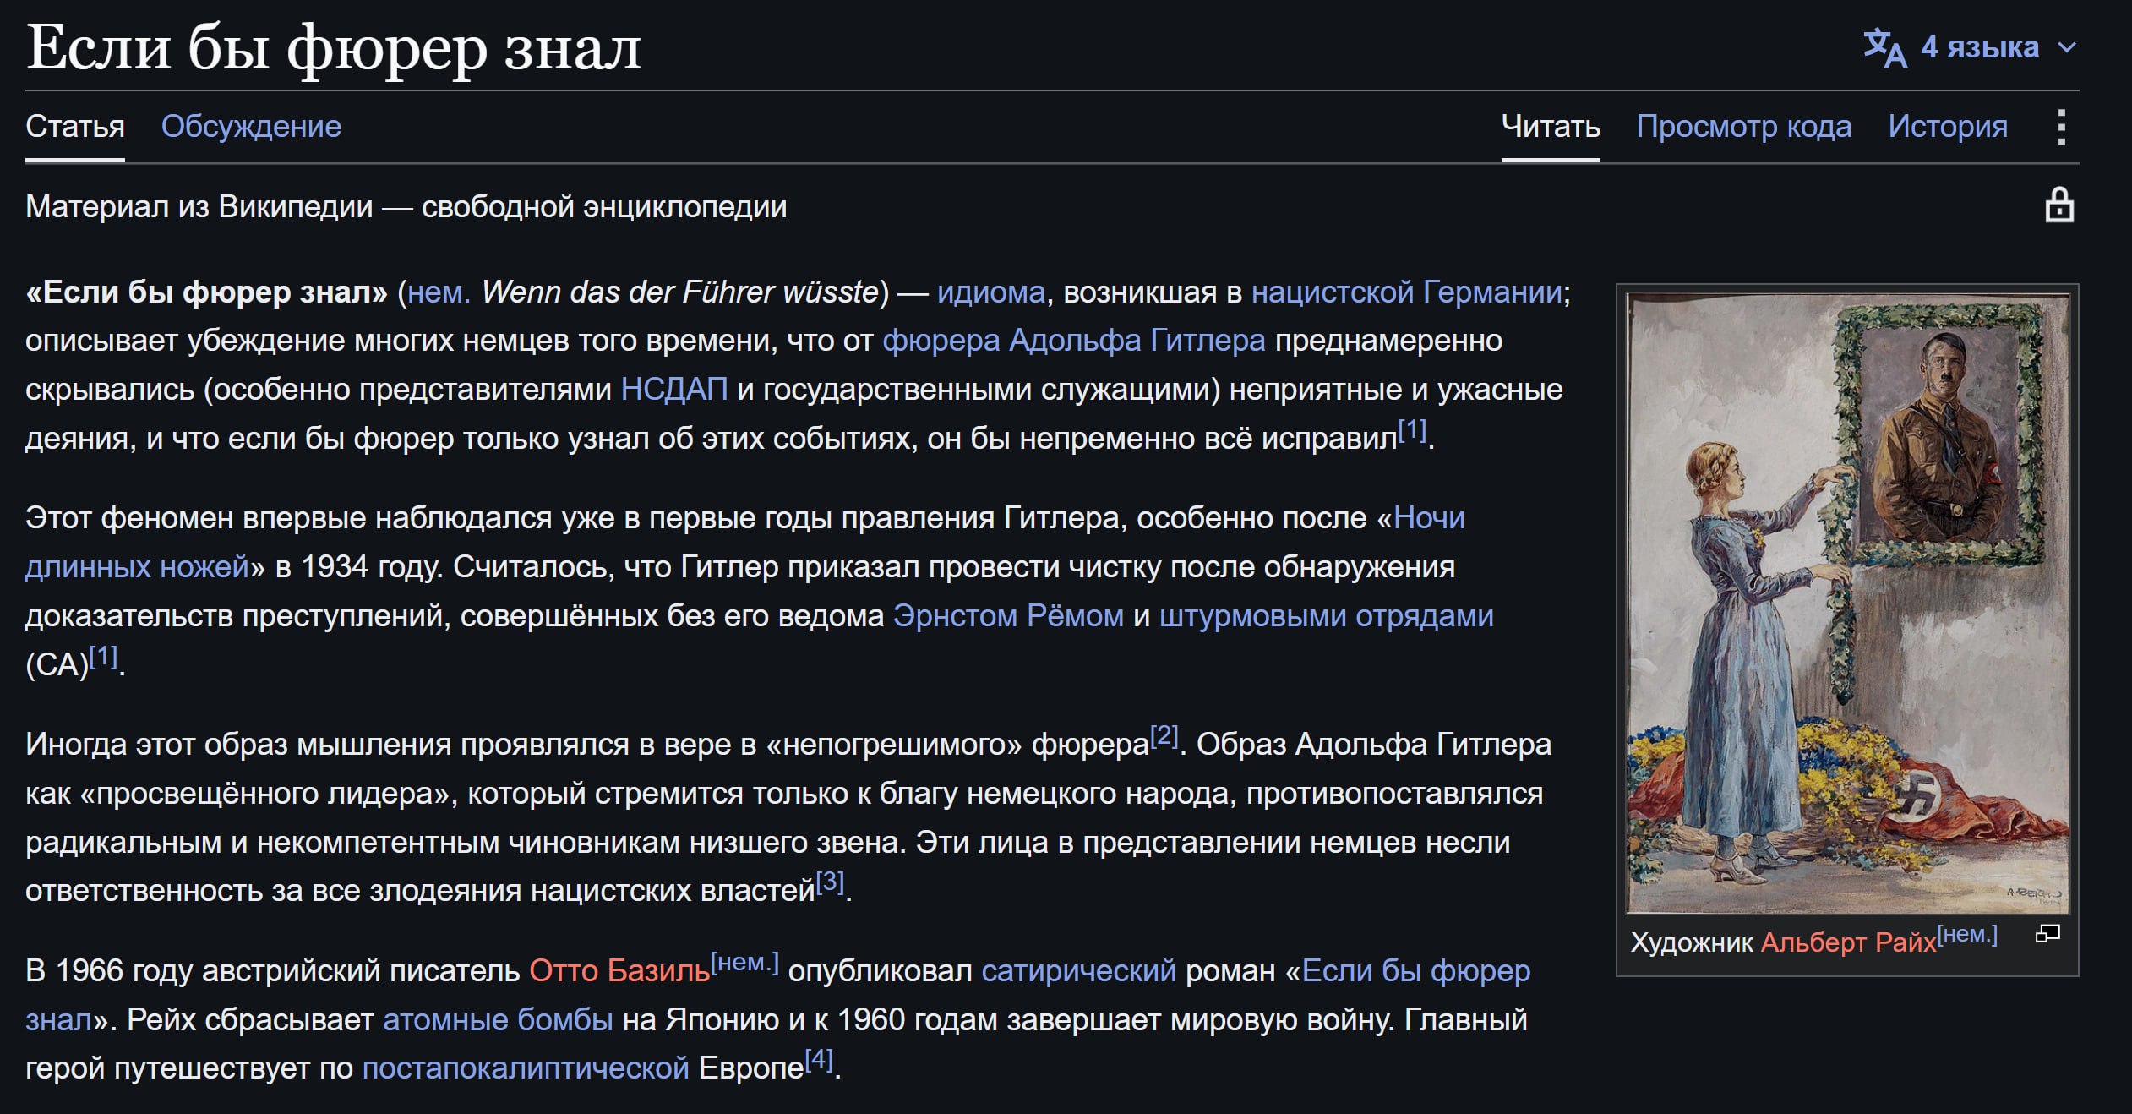The image size is (2132, 1114).
Task: Jump to footnote reference [2]
Action: (1164, 735)
